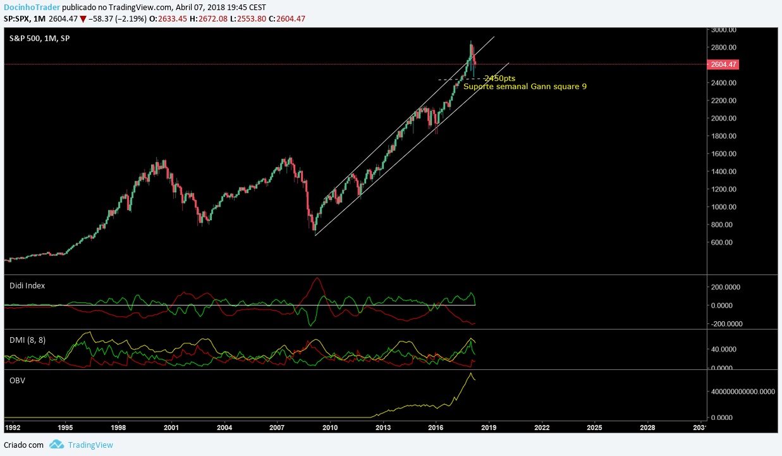
Task: Click the 2800.00 price axis label
Action: (723, 47)
